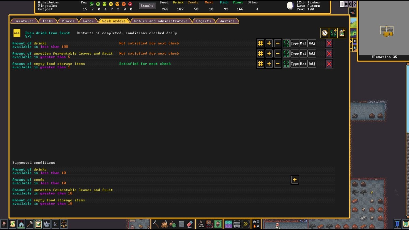Open Nobles and administrators tab
The height and width of the screenshot is (230, 409).
point(161,21)
